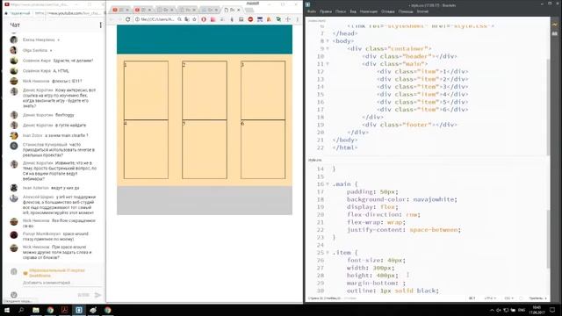The height and width of the screenshot is (316, 562).
Task: Click the spaces indentation setting in status bar
Action: tap(538, 298)
